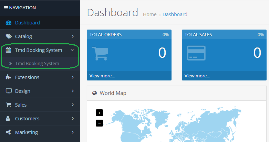Click the Total Sales credit card icon

click(196, 53)
